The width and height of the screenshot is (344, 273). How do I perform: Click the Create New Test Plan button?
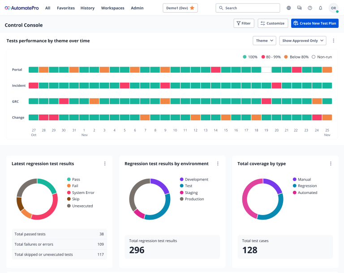[314, 23]
